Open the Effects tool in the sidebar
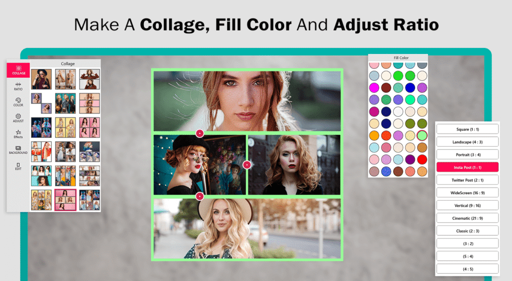The image size is (512, 281). coord(18,134)
